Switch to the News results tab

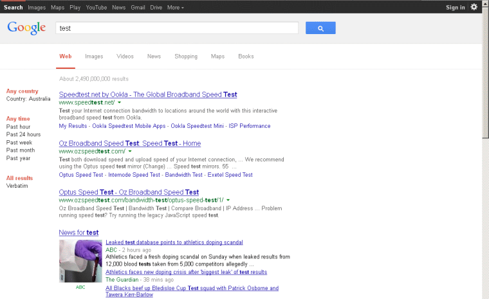point(154,57)
